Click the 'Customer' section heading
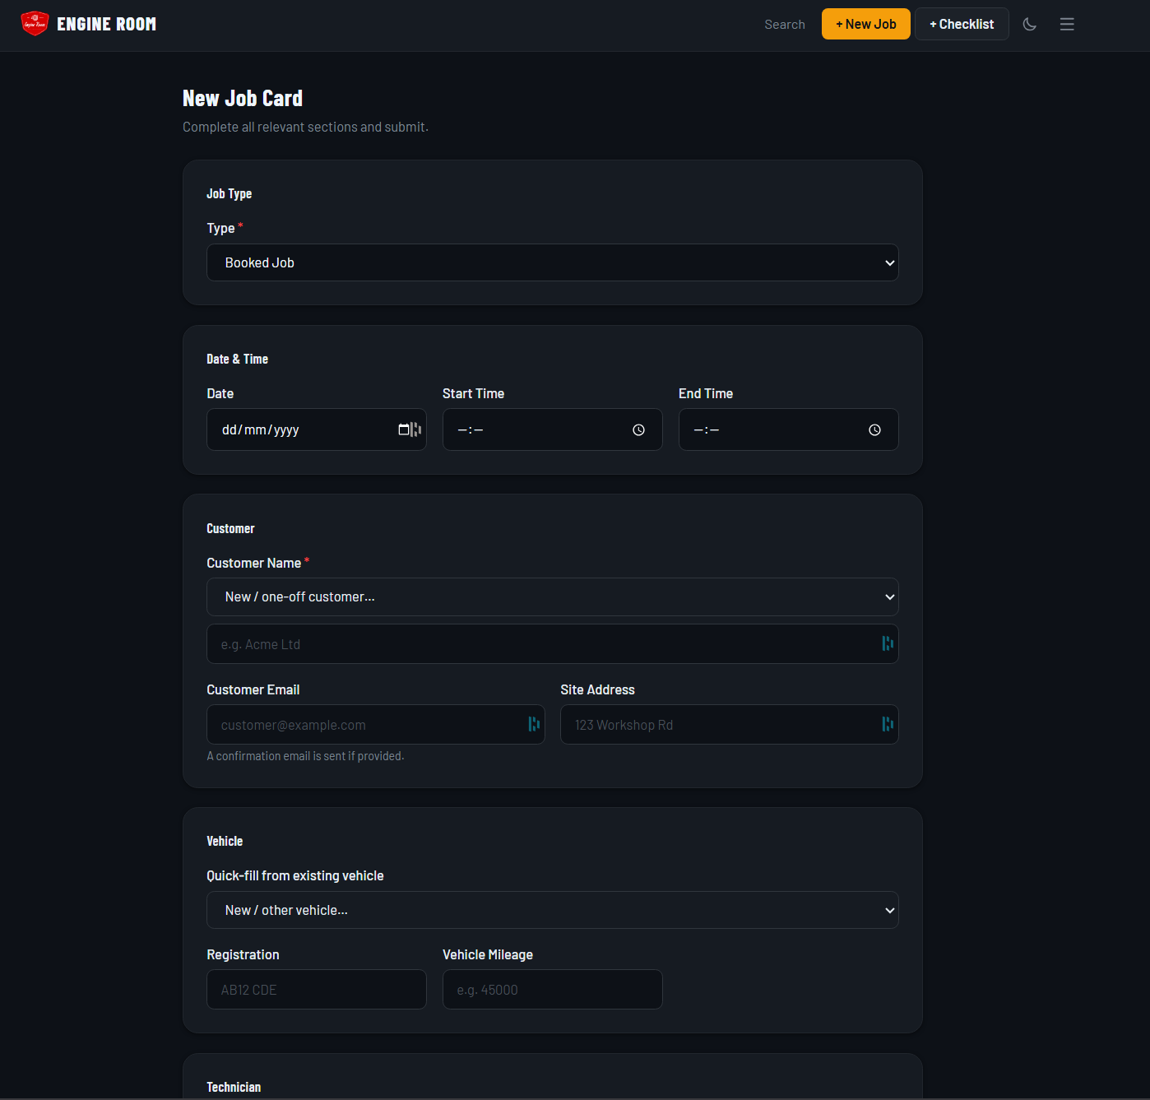 (x=230, y=528)
